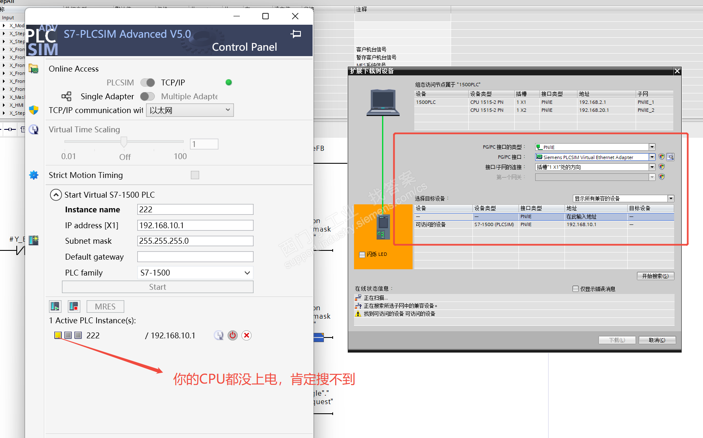Click 插槽 column header in node table

point(527,94)
